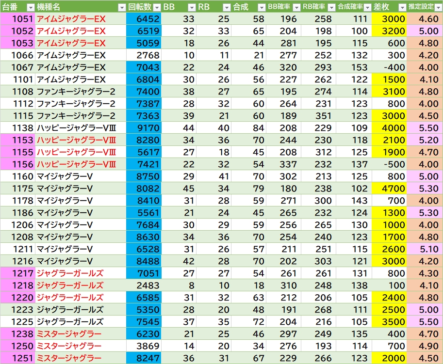This screenshot has height=364, width=443.
Task: Click 差枚 cell showing -500
Action: [x=389, y=164]
